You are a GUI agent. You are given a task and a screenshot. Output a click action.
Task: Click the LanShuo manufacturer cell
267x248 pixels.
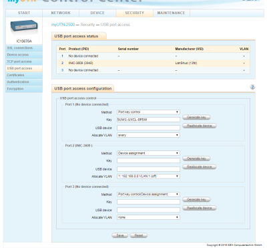186,63
